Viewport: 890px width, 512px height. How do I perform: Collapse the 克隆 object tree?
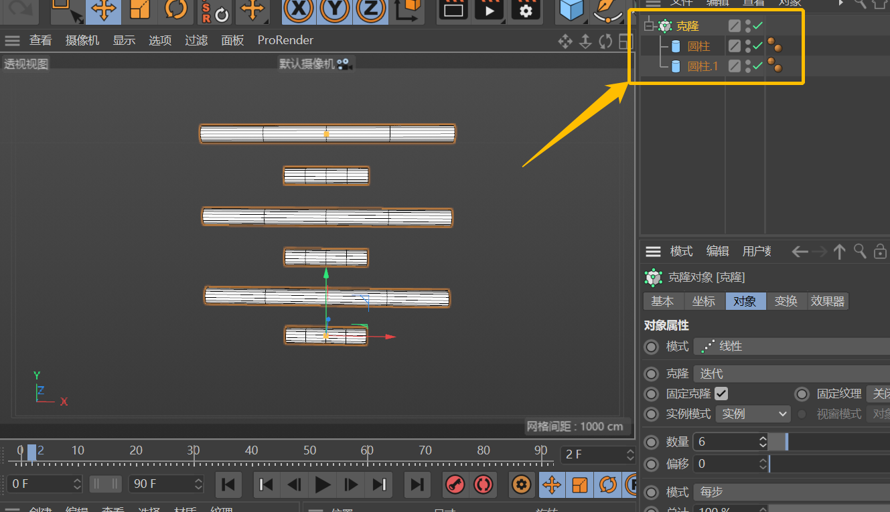648,26
